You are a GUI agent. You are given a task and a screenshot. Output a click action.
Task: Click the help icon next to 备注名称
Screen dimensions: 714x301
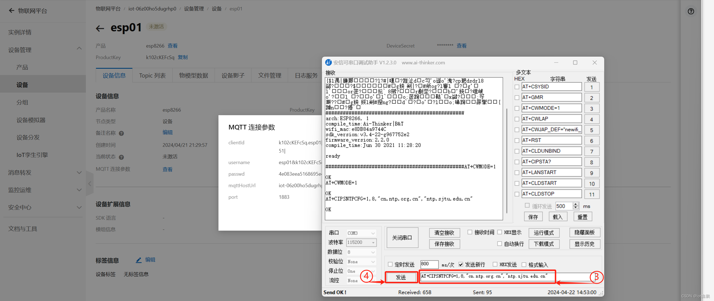click(121, 133)
